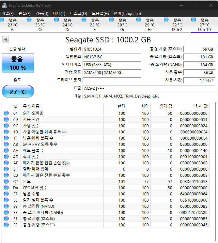
Task: Click the 특성 이름 column header
Action: [62, 106]
